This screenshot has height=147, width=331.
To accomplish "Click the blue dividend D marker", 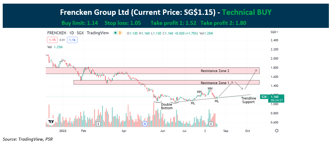I will click(x=145, y=124).
